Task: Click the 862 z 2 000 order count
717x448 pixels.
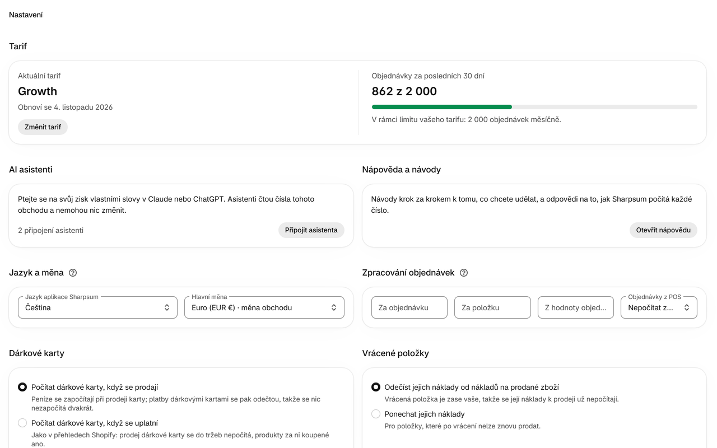Action: tap(404, 91)
